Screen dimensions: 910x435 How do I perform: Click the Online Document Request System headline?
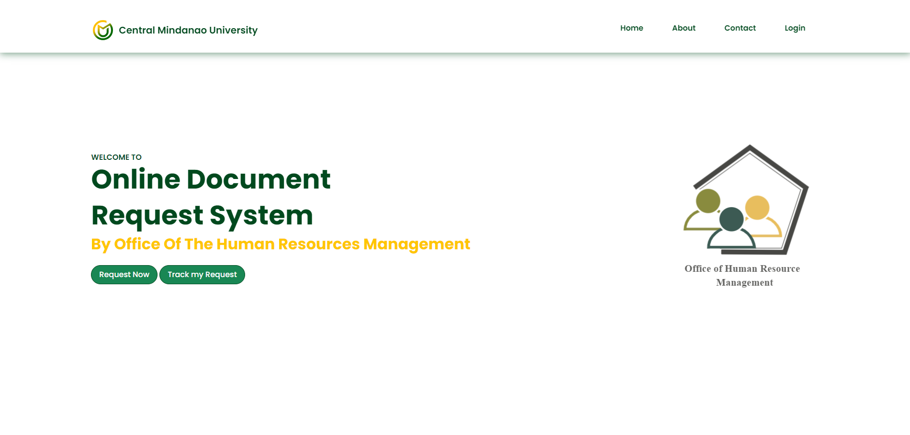211,197
